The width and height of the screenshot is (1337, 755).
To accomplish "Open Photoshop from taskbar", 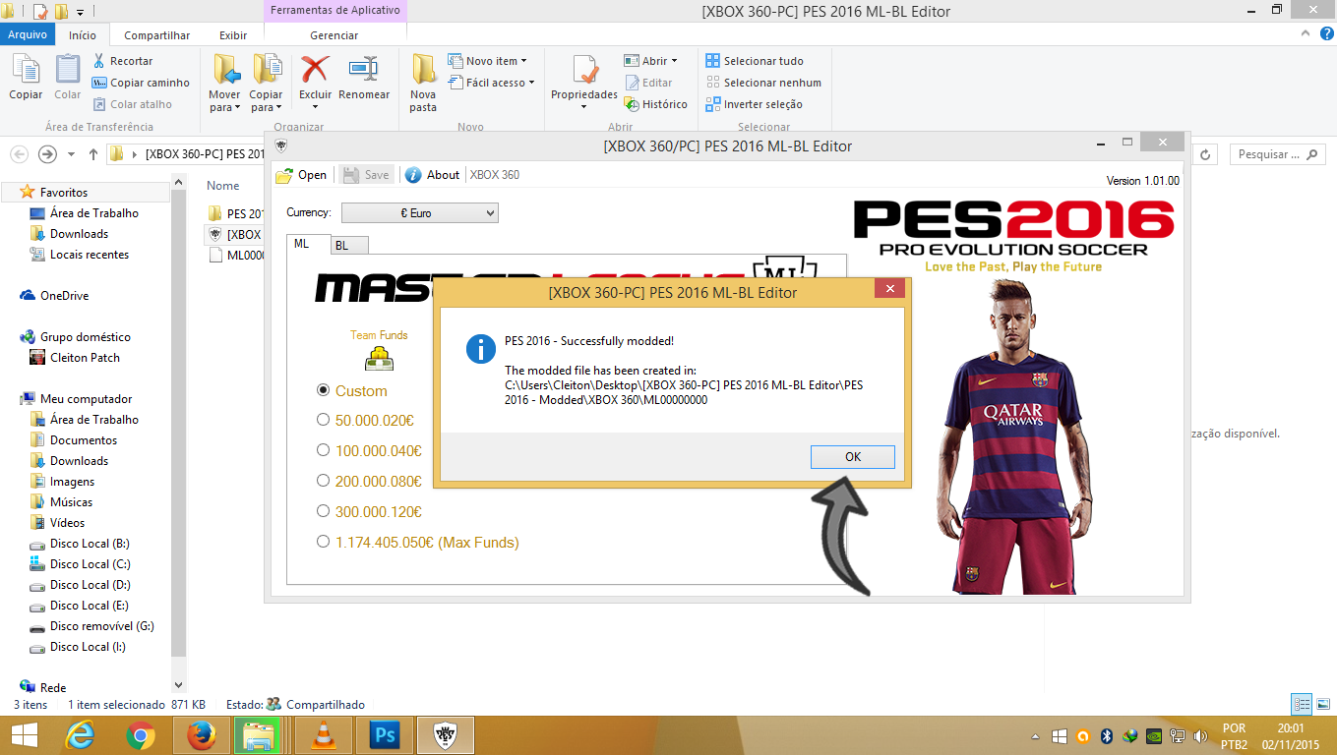I will 384,735.
